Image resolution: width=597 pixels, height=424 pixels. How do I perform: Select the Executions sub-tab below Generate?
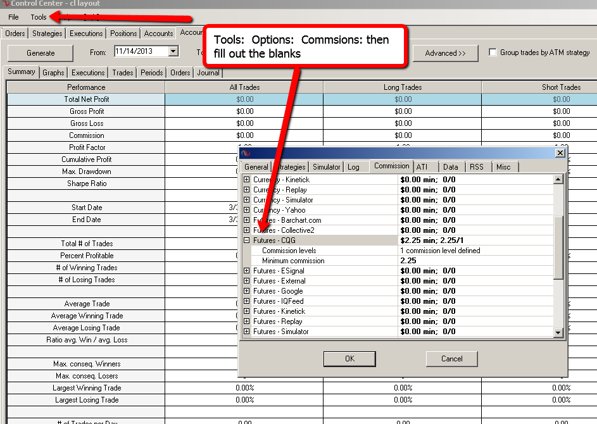tap(88, 73)
